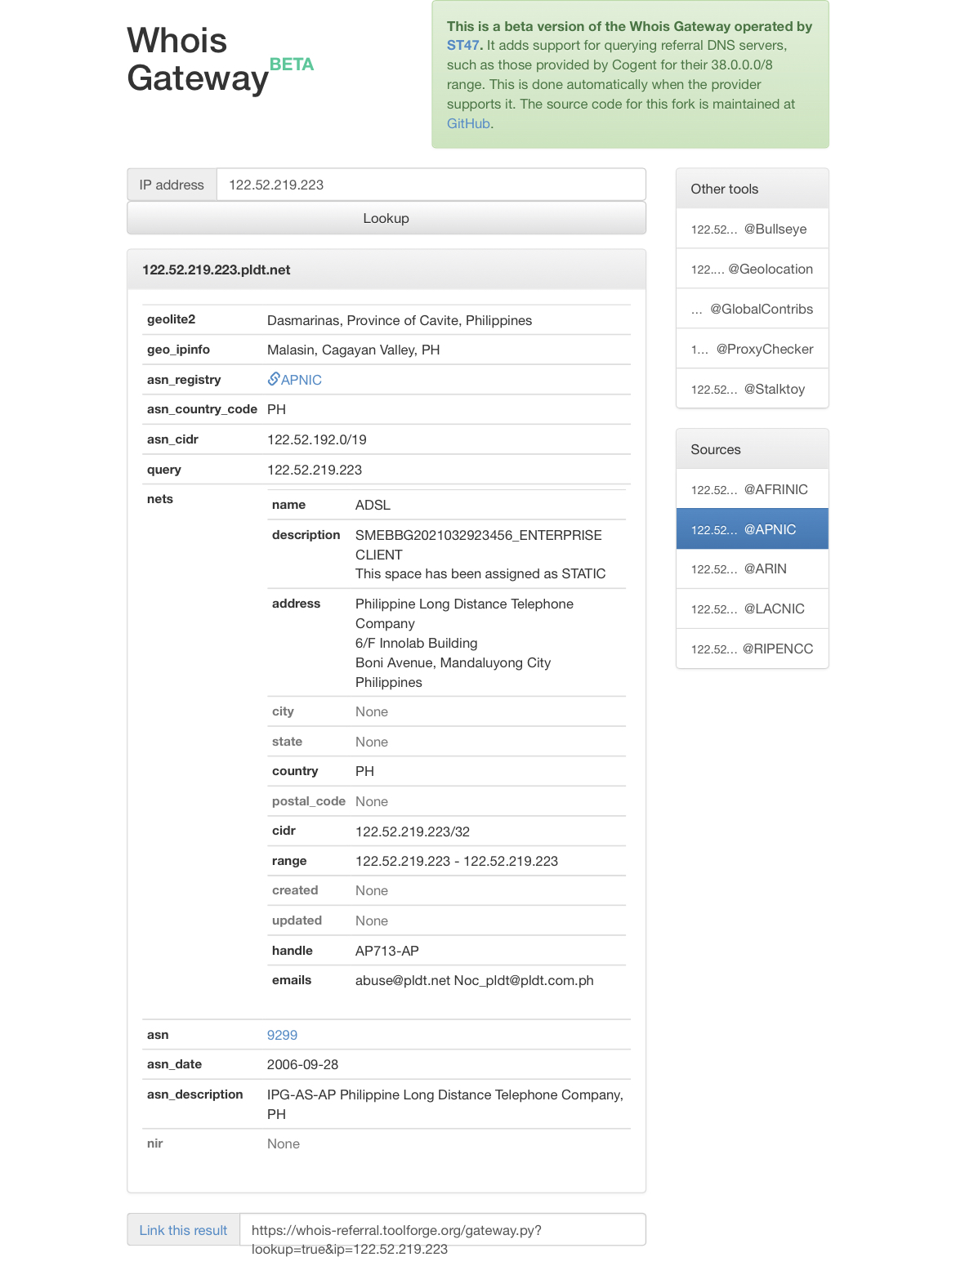This screenshot has width=956, height=1275.
Task: Click the handle value AP713-AP
Action: (x=387, y=951)
